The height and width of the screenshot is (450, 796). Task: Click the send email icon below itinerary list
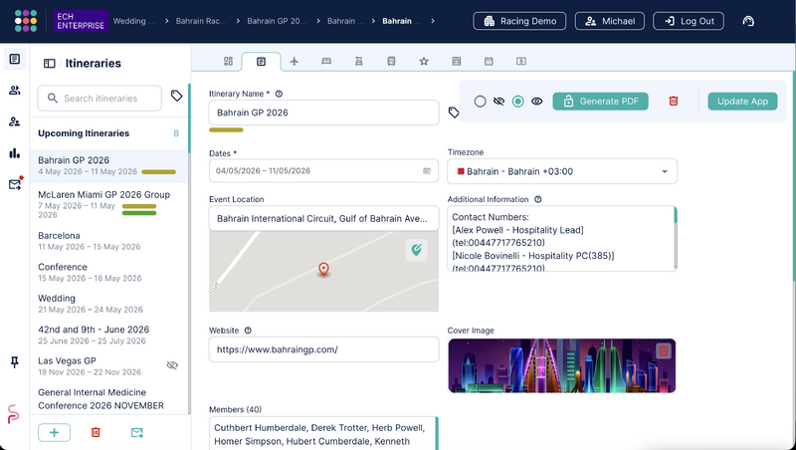point(137,432)
